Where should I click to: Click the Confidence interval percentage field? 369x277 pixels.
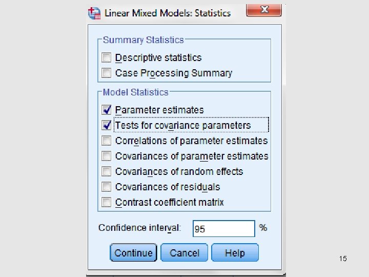[223, 229]
